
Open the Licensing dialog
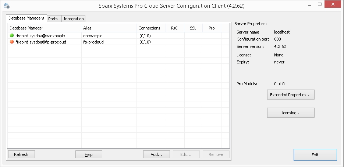[x=290, y=113]
